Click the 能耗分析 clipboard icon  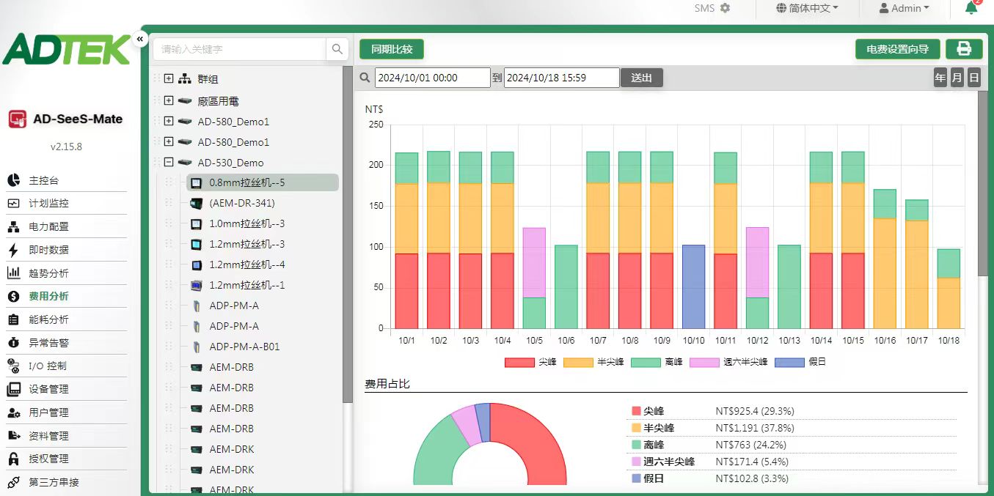[x=13, y=319]
